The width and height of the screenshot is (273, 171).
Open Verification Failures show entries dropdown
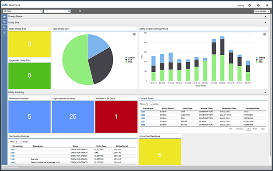[18, 142]
